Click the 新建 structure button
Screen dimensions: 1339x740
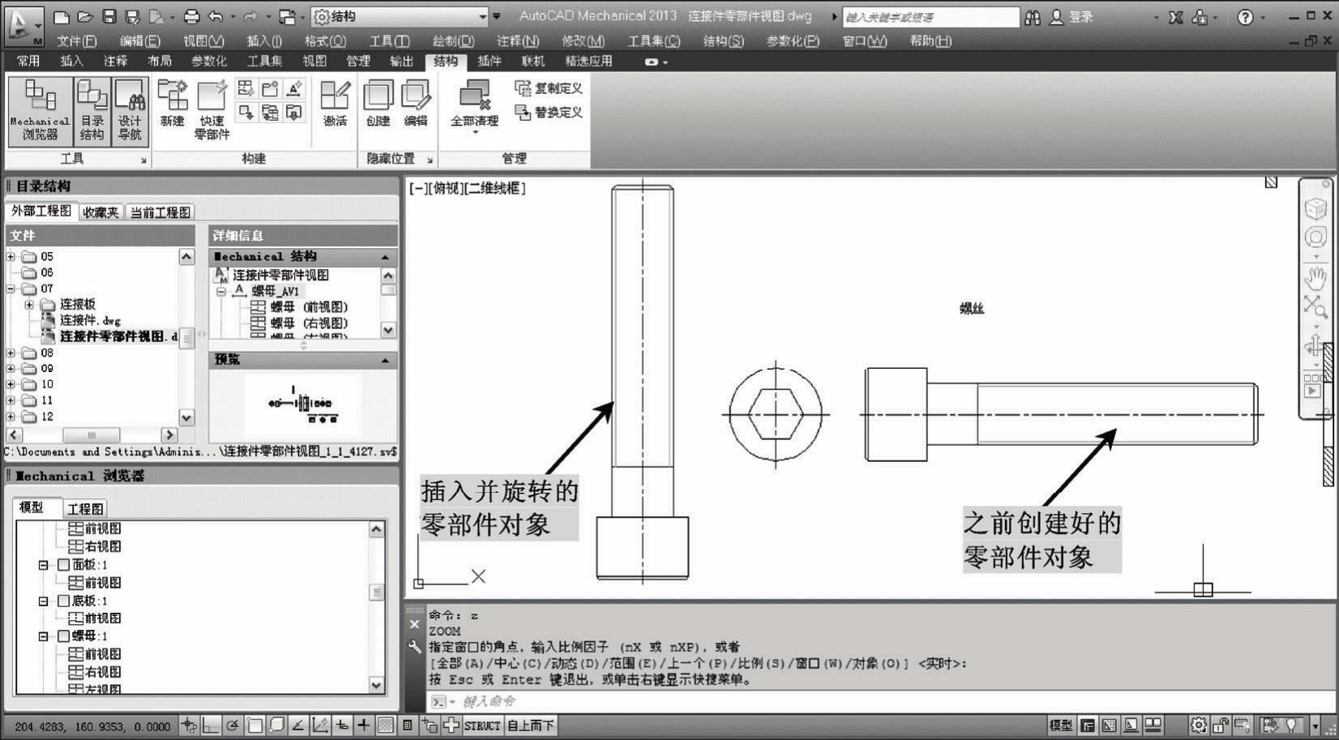coord(172,103)
